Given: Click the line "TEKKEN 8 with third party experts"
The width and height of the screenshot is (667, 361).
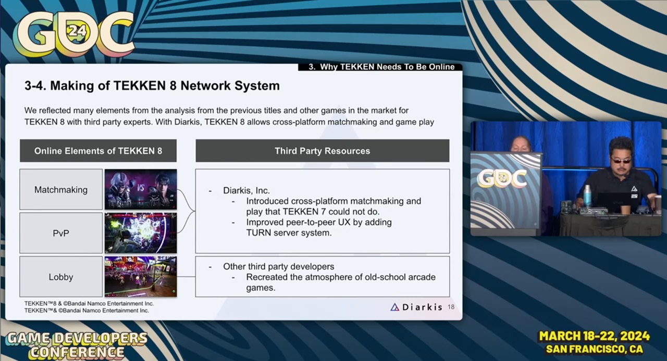Looking at the screenshot, I should (229, 122).
